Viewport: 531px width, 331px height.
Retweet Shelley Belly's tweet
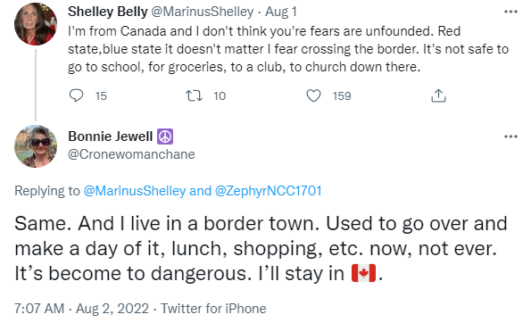click(x=194, y=95)
